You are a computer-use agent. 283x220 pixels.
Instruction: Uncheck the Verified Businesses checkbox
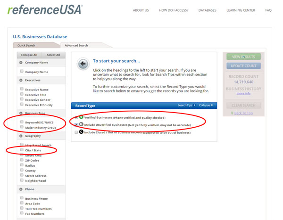coord(76,118)
